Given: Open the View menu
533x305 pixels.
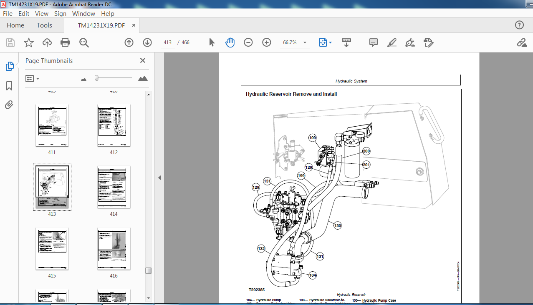Looking at the screenshot, I should click(42, 13).
